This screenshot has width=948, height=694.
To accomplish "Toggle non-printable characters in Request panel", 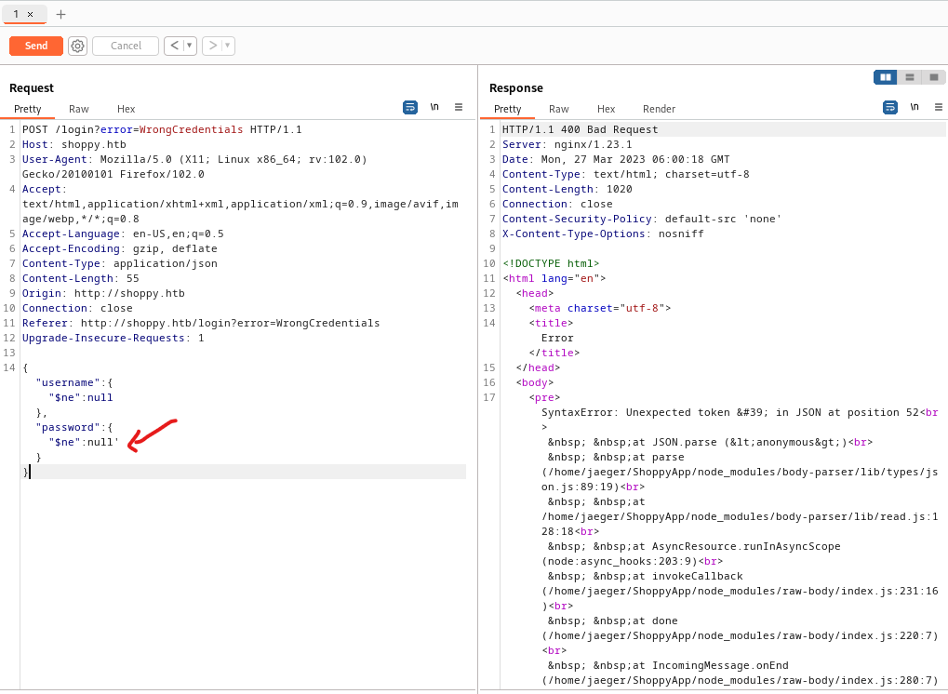I will 434,107.
